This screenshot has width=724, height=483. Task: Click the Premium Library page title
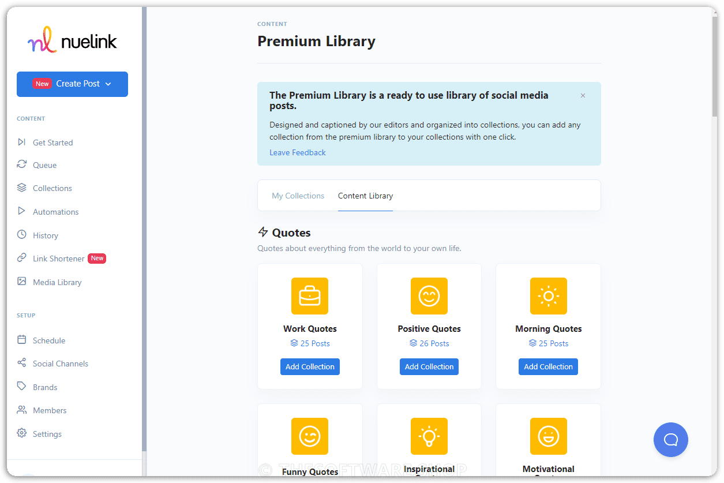[316, 42]
